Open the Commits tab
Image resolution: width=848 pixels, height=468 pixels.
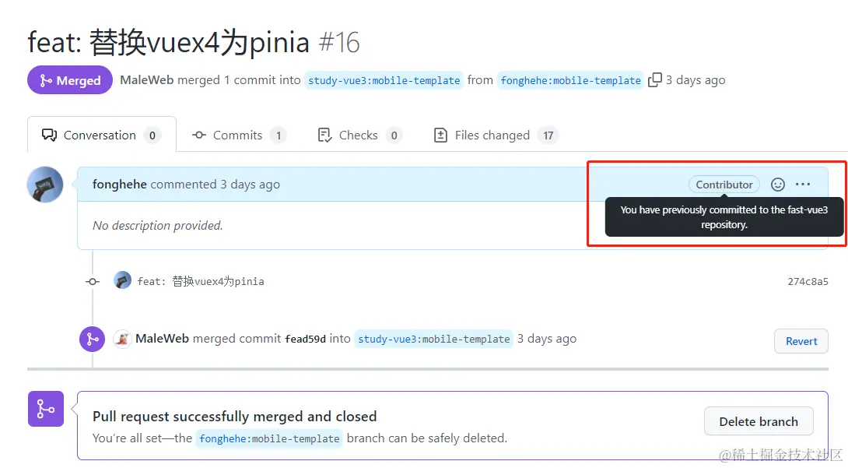239,135
